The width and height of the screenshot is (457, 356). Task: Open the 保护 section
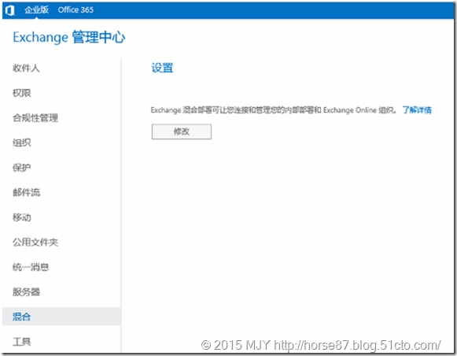coord(21,167)
